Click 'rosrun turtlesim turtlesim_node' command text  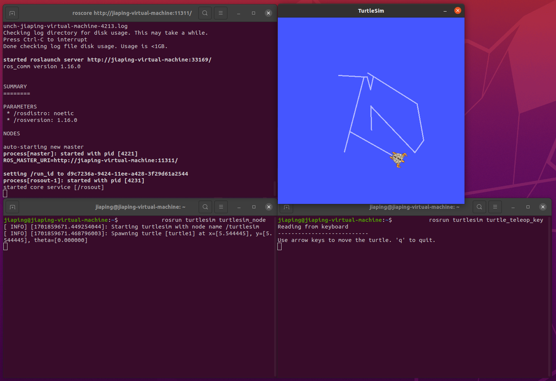214,220
